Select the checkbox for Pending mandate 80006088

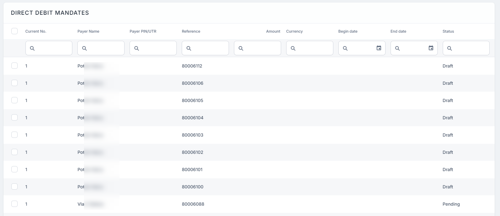14,204
